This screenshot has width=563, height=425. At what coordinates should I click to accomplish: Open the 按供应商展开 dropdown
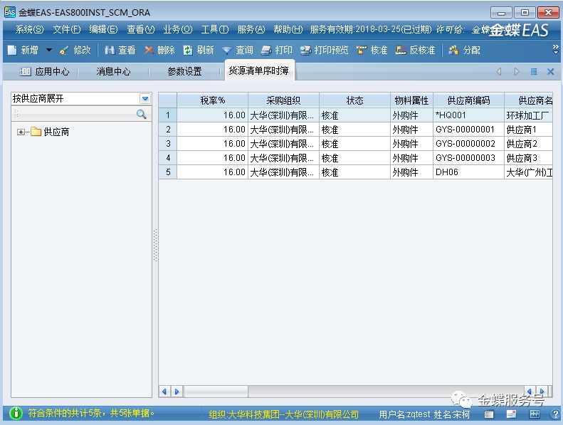click(x=145, y=98)
